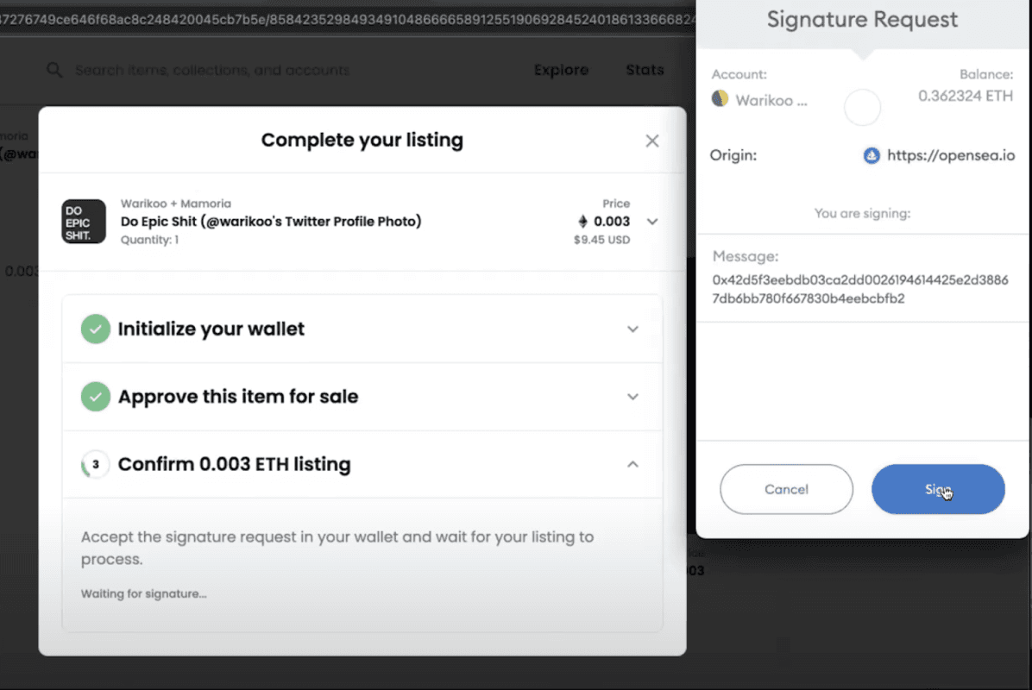Expand the Approve this item for sale section
Image resolution: width=1032 pixels, height=690 pixels.
632,397
